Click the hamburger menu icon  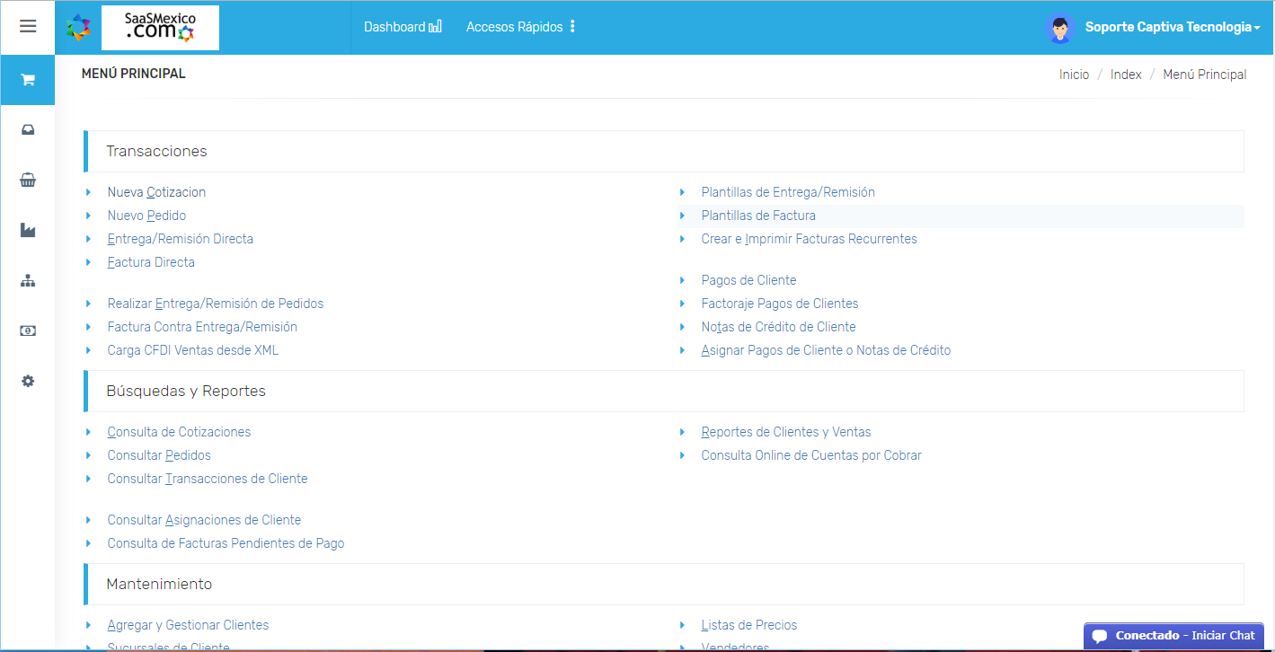(x=28, y=27)
